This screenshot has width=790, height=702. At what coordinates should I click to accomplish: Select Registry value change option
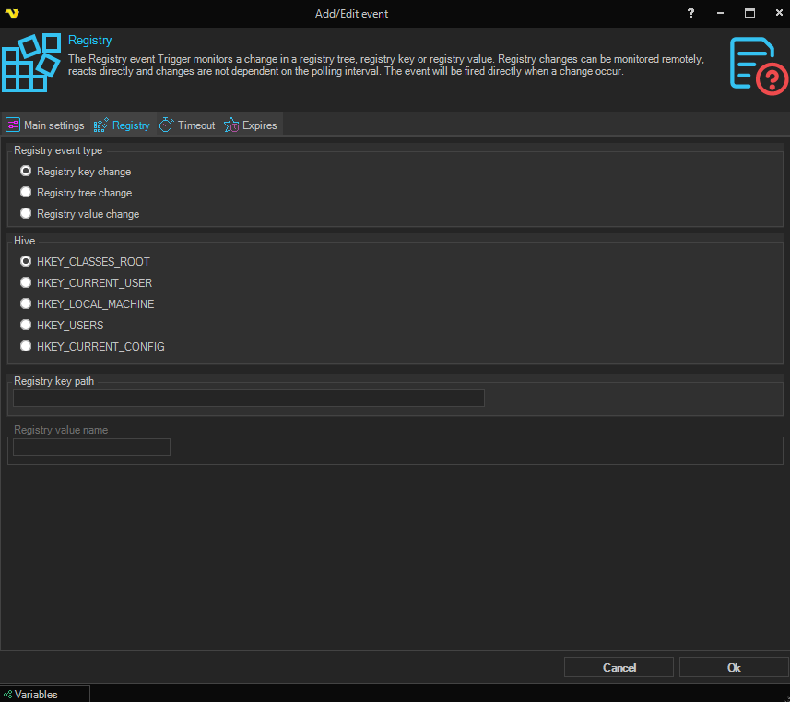click(x=26, y=214)
